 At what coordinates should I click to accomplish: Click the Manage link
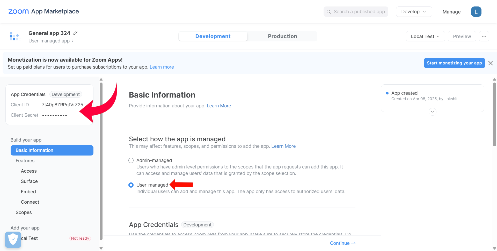pyautogui.click(x=451, y=12)
